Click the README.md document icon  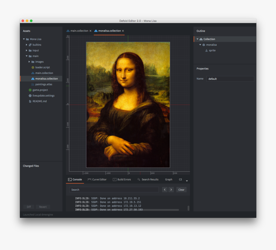click(x=30, y=101)
